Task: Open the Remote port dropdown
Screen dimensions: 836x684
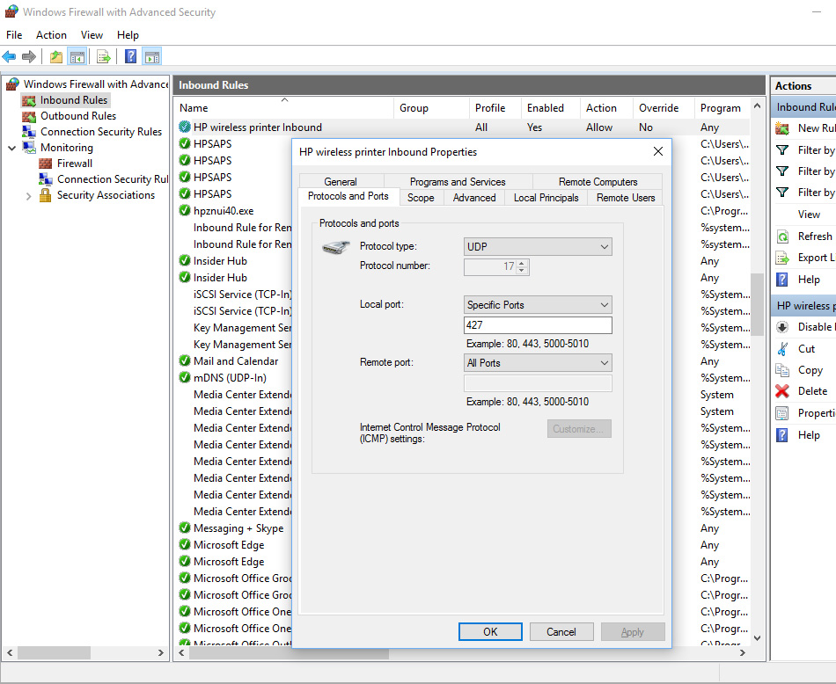Action: (538, 363)
